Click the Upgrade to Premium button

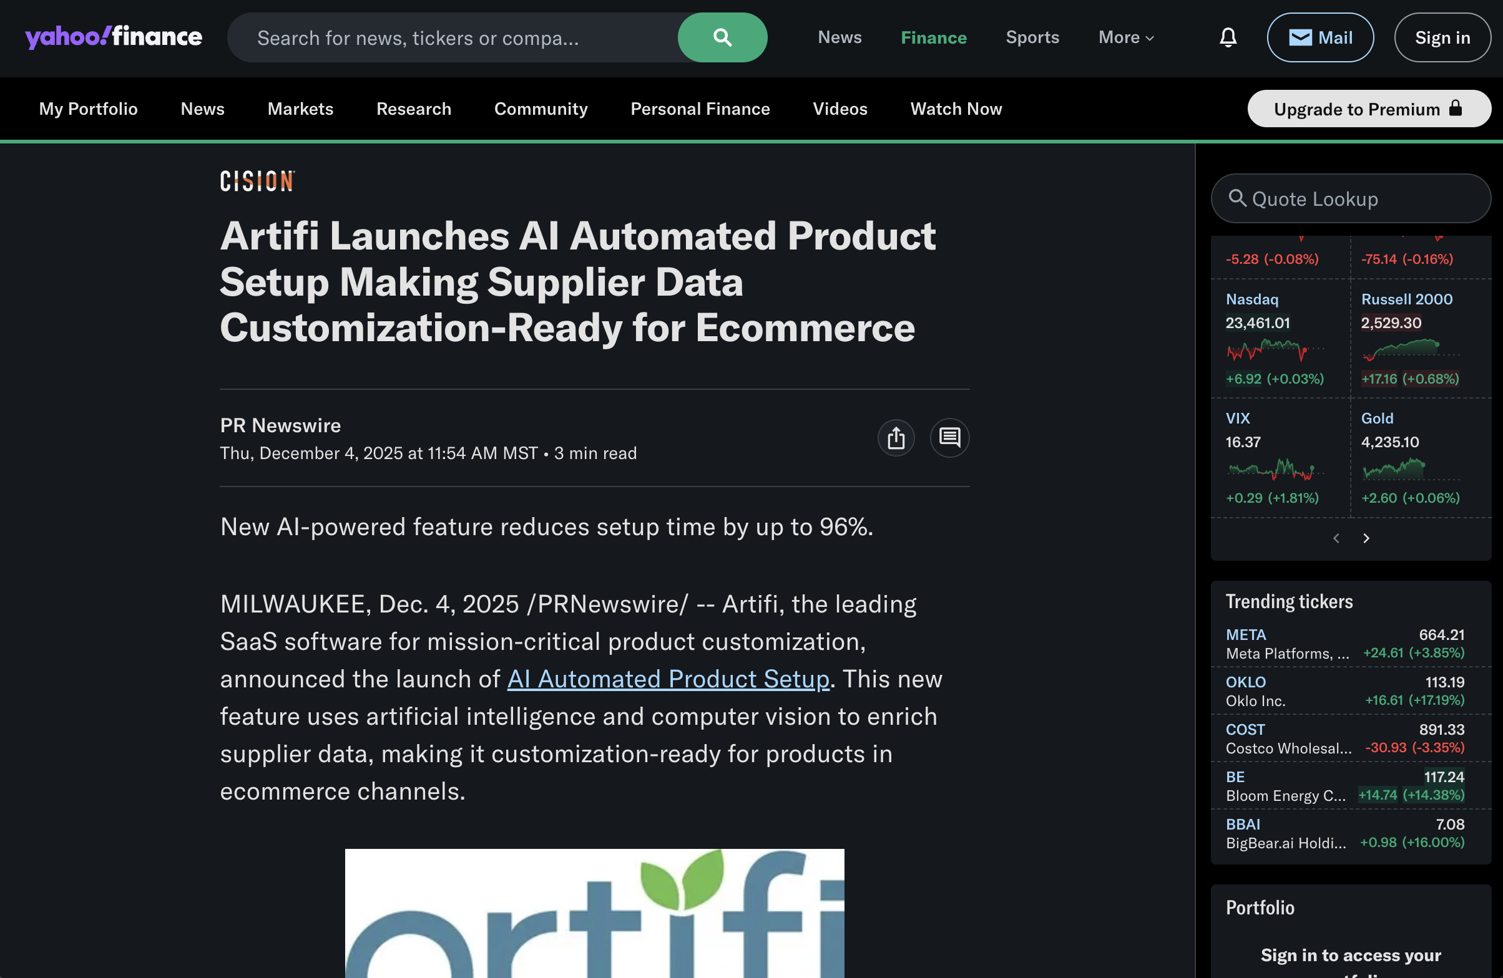(1368, 109)
